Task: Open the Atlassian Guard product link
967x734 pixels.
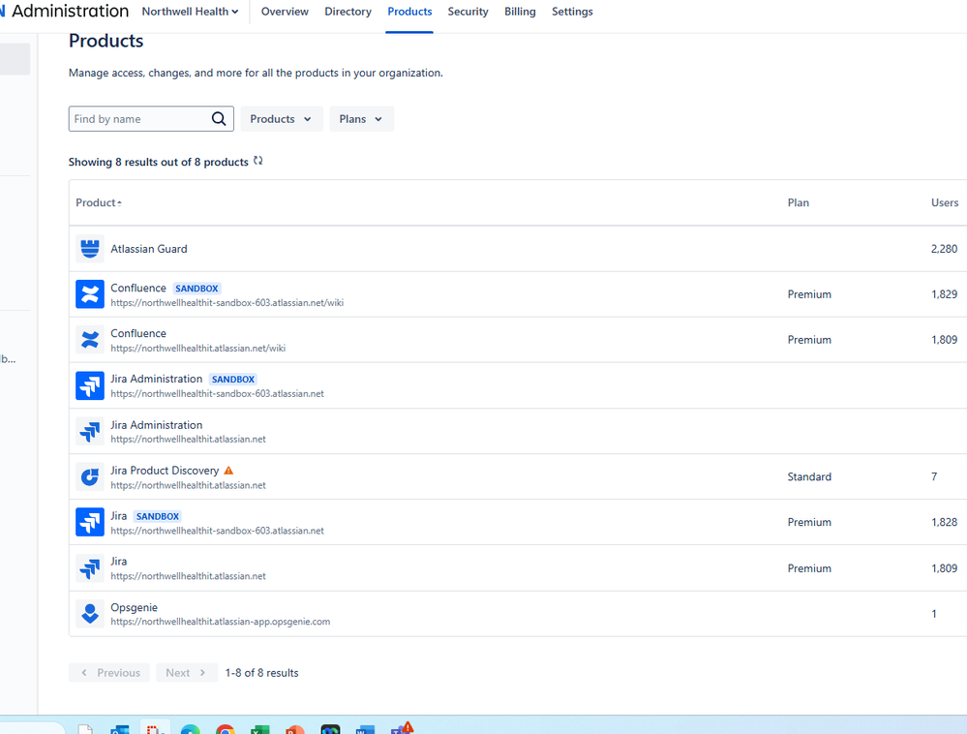Action: click(x=149, y=249)
